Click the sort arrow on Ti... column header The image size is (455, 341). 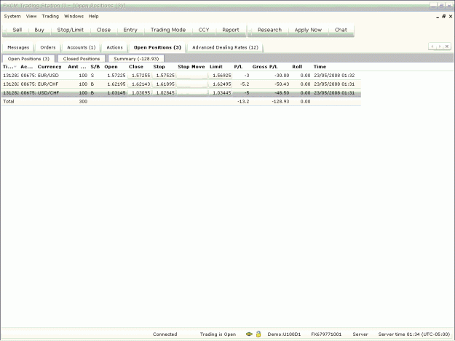[x=15, y=67]
